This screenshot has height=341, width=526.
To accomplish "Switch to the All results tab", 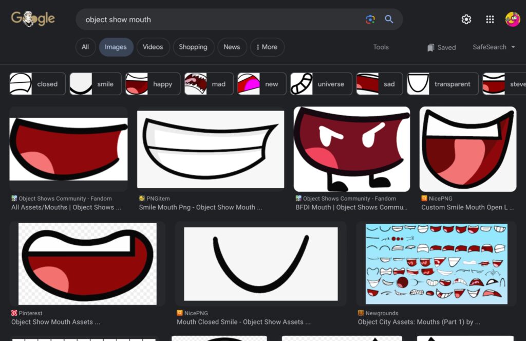I will click(85, 47).
